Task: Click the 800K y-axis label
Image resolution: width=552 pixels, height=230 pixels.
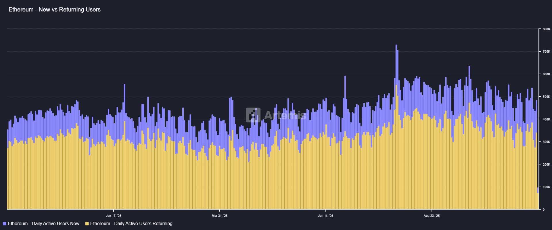Action: pos(546,29)
